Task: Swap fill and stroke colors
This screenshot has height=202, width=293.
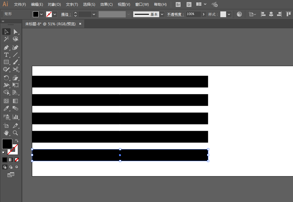Action: coord(17,141)
